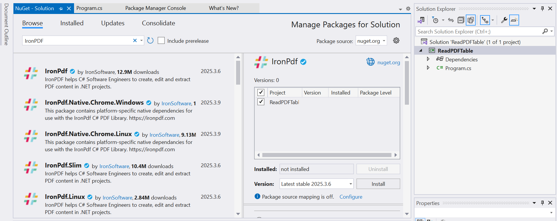Open the open-documents list dropdown arrow
Viewport: 557px width, 221px height.
coord(400,9)
